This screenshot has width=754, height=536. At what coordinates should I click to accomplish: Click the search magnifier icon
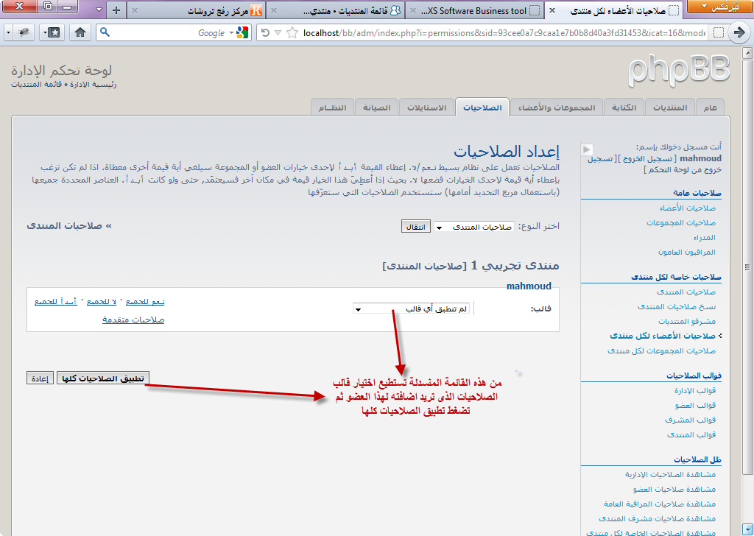click(105, 32)
